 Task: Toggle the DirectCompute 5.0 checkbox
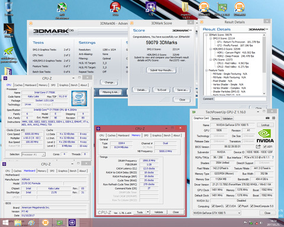click(251, 206)
